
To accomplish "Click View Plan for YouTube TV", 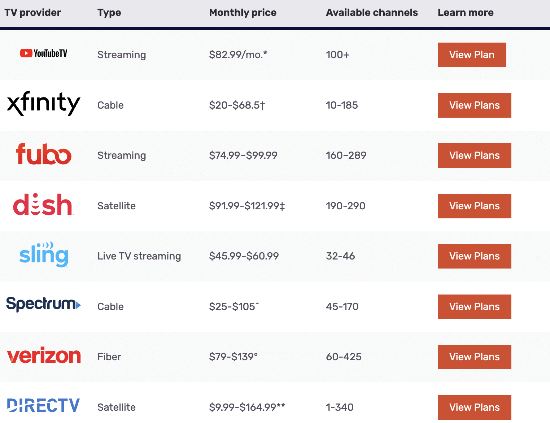I will (472, 54).
